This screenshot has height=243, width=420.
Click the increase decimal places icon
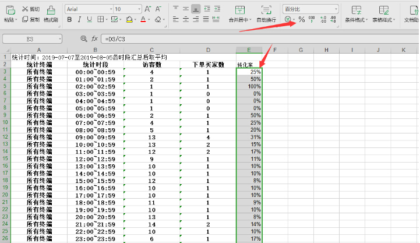coord(323,20)
